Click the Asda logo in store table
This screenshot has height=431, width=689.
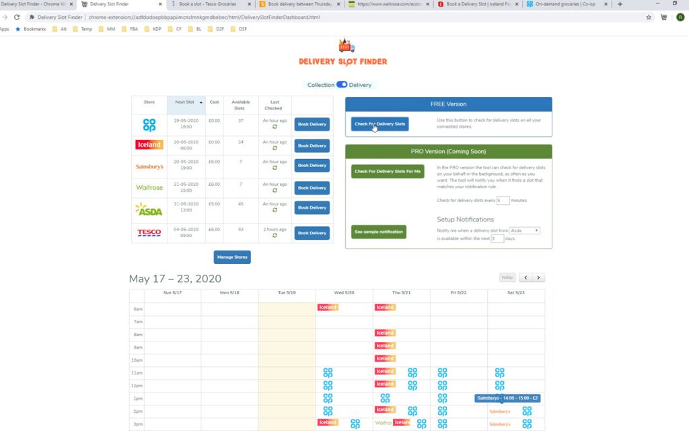click(149, 209)
